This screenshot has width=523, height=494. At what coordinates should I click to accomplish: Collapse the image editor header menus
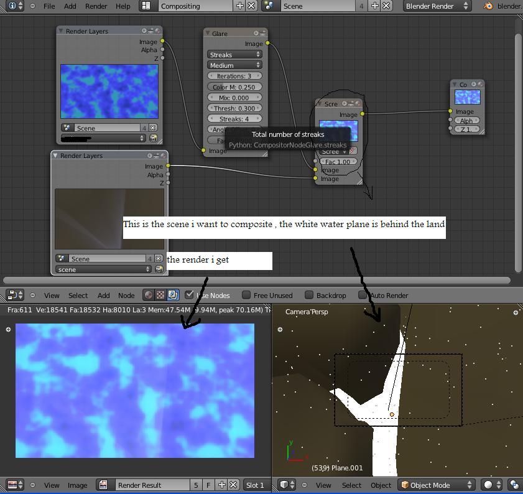(x=32, y=485)
